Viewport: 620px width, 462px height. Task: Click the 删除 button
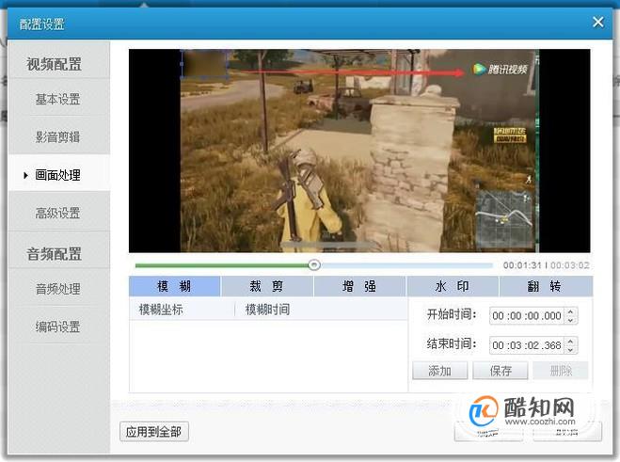pos(561,371)
